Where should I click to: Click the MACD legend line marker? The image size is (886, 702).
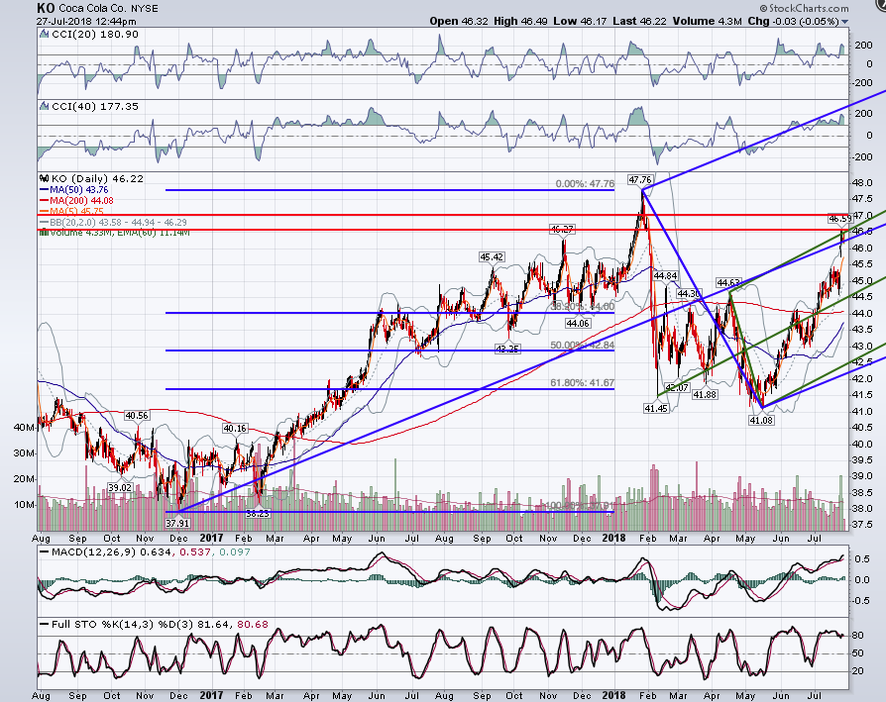(x=44, y=552)
